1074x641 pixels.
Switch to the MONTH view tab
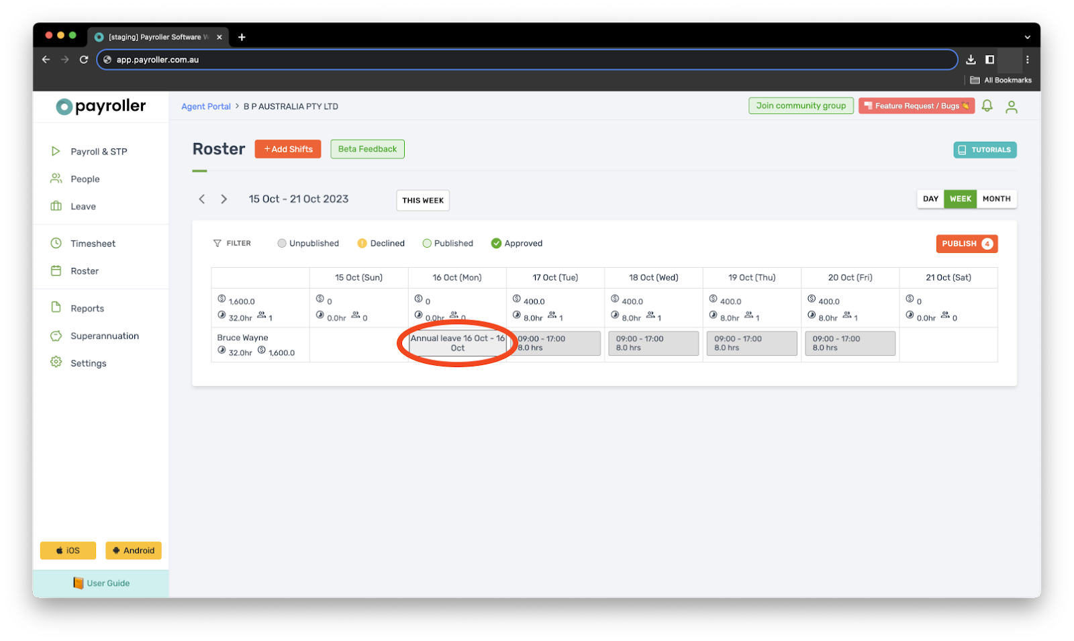click(x=996, y=199)
